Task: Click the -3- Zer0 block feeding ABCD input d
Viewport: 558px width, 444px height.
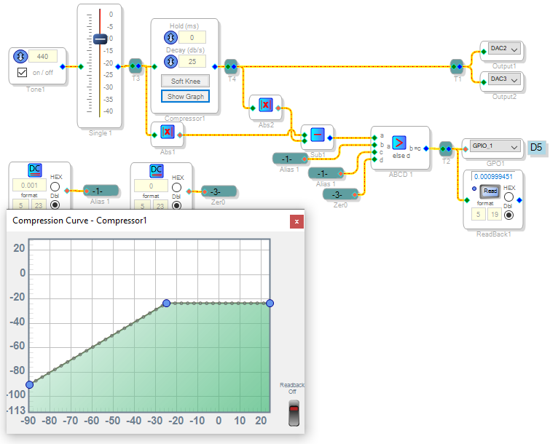Action: click(341, 194)
